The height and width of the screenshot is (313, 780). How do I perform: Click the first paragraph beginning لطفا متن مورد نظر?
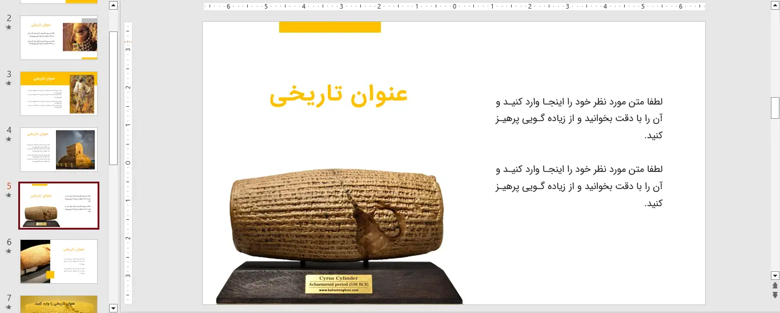pyautogui.click(x=579, y=119)
